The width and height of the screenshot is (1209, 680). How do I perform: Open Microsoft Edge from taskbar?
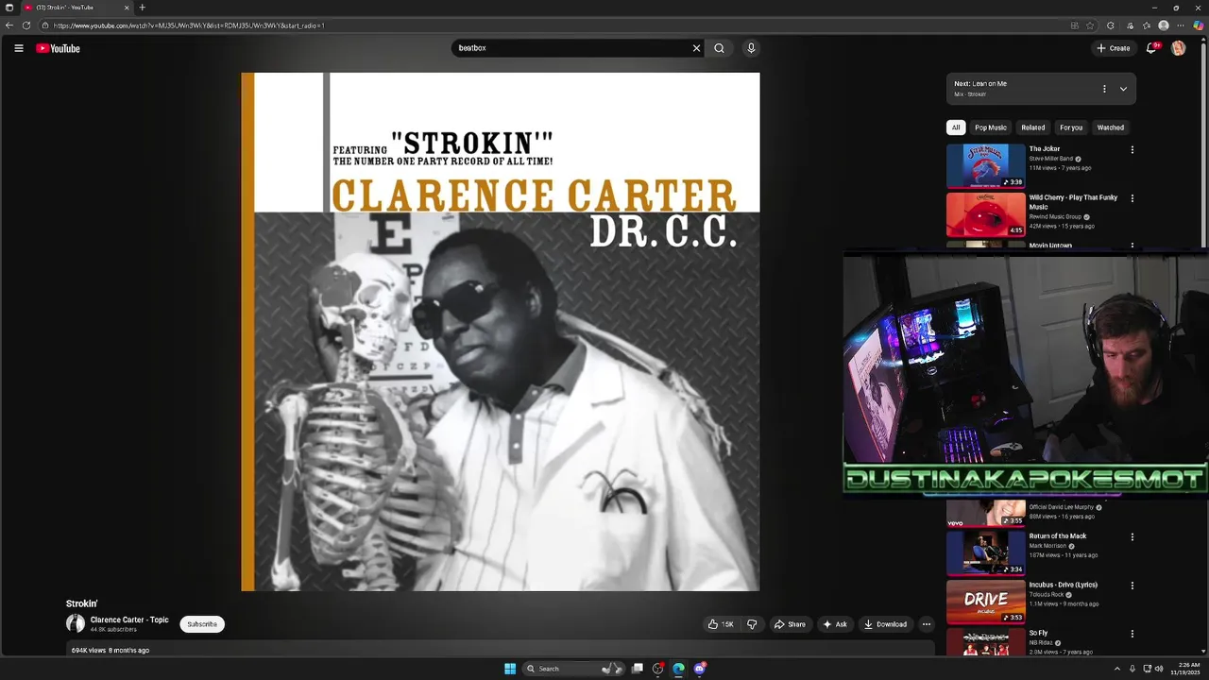[678, 669]
